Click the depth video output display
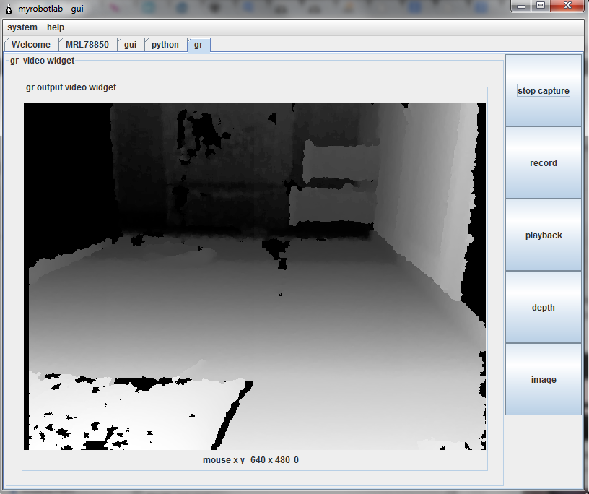 point(255,277)
